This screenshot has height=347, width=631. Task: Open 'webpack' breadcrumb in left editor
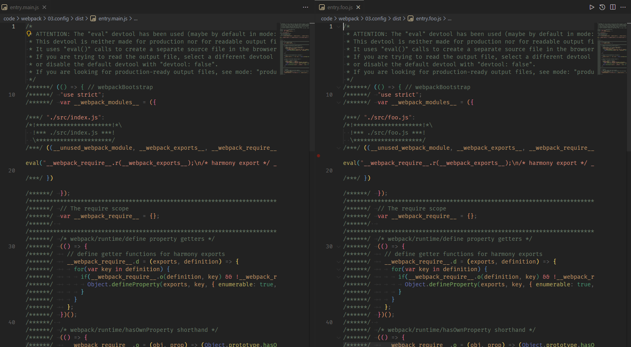click(x=31, y=19)
